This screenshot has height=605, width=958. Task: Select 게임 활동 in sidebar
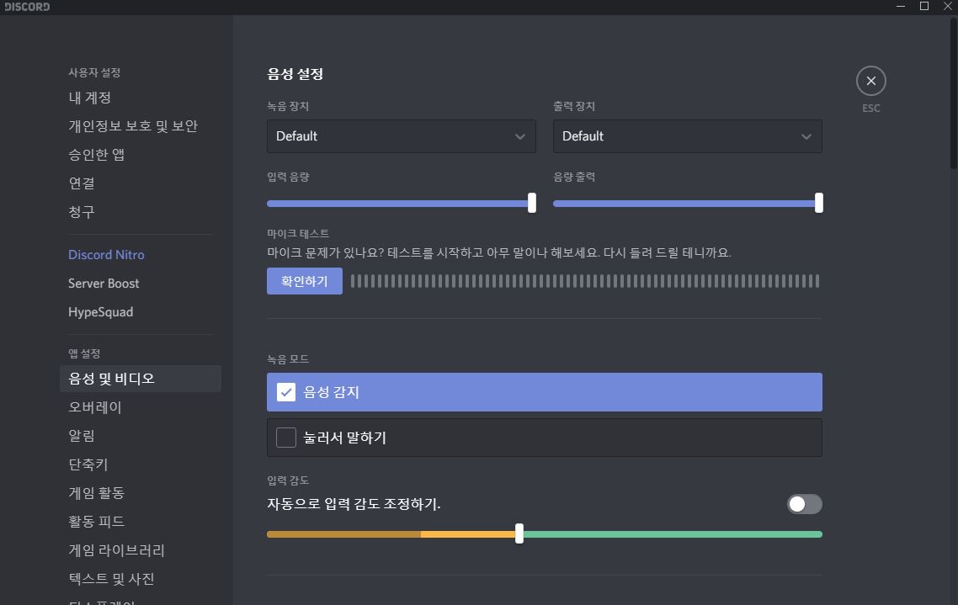click(97, 493)
